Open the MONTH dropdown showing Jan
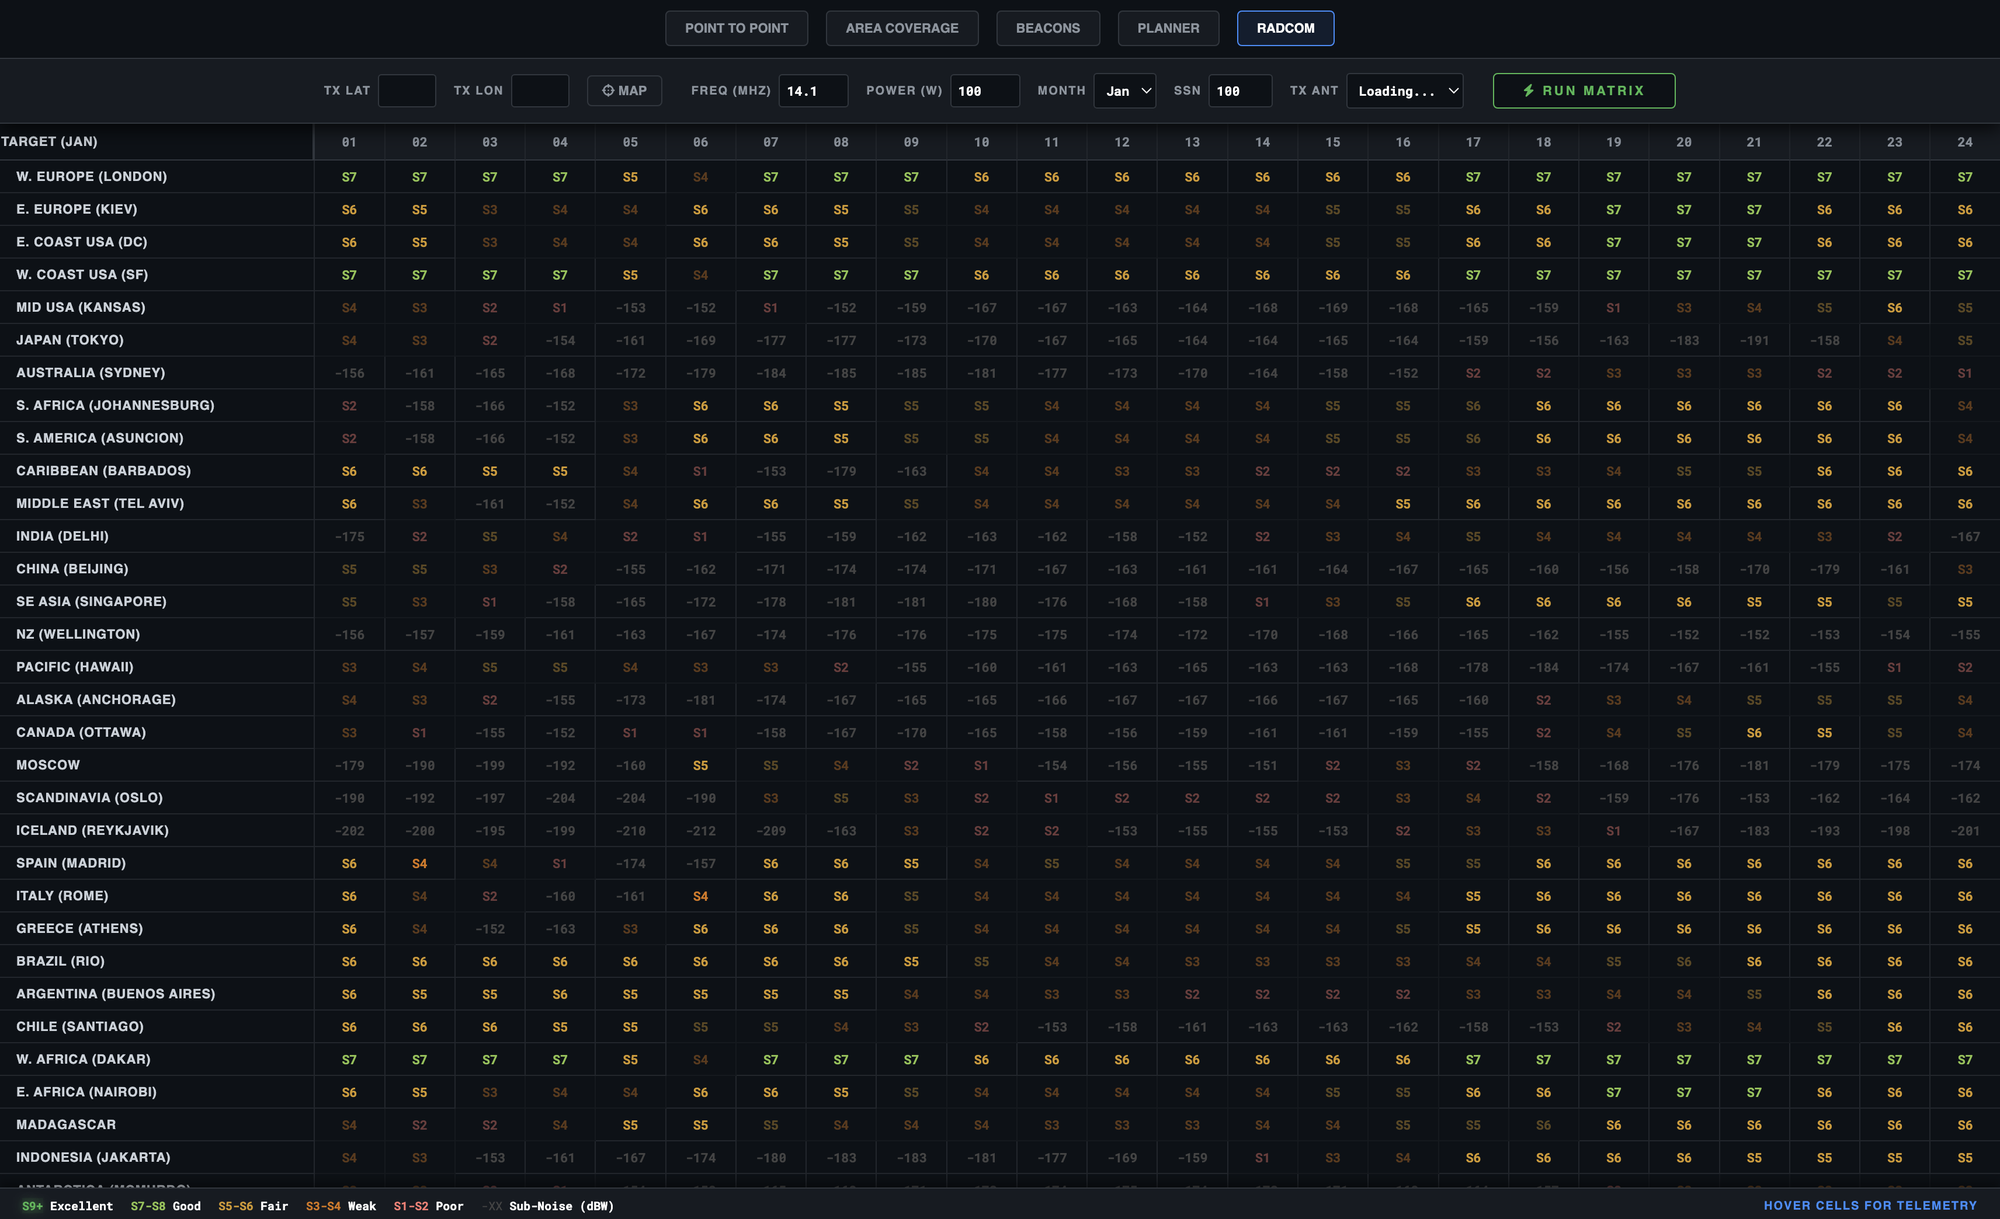The height and width of the screenshot is (1219, 2000). pos(1125,91)
